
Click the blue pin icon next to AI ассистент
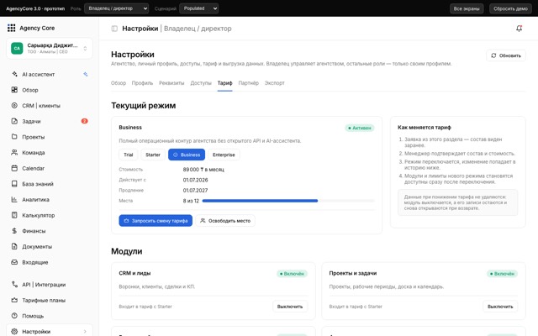86,74
